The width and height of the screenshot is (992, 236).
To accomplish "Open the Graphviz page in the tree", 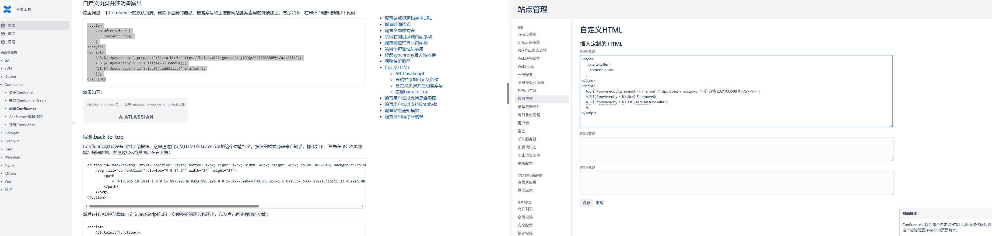I will pyautogui.click(x=12, y=141).
